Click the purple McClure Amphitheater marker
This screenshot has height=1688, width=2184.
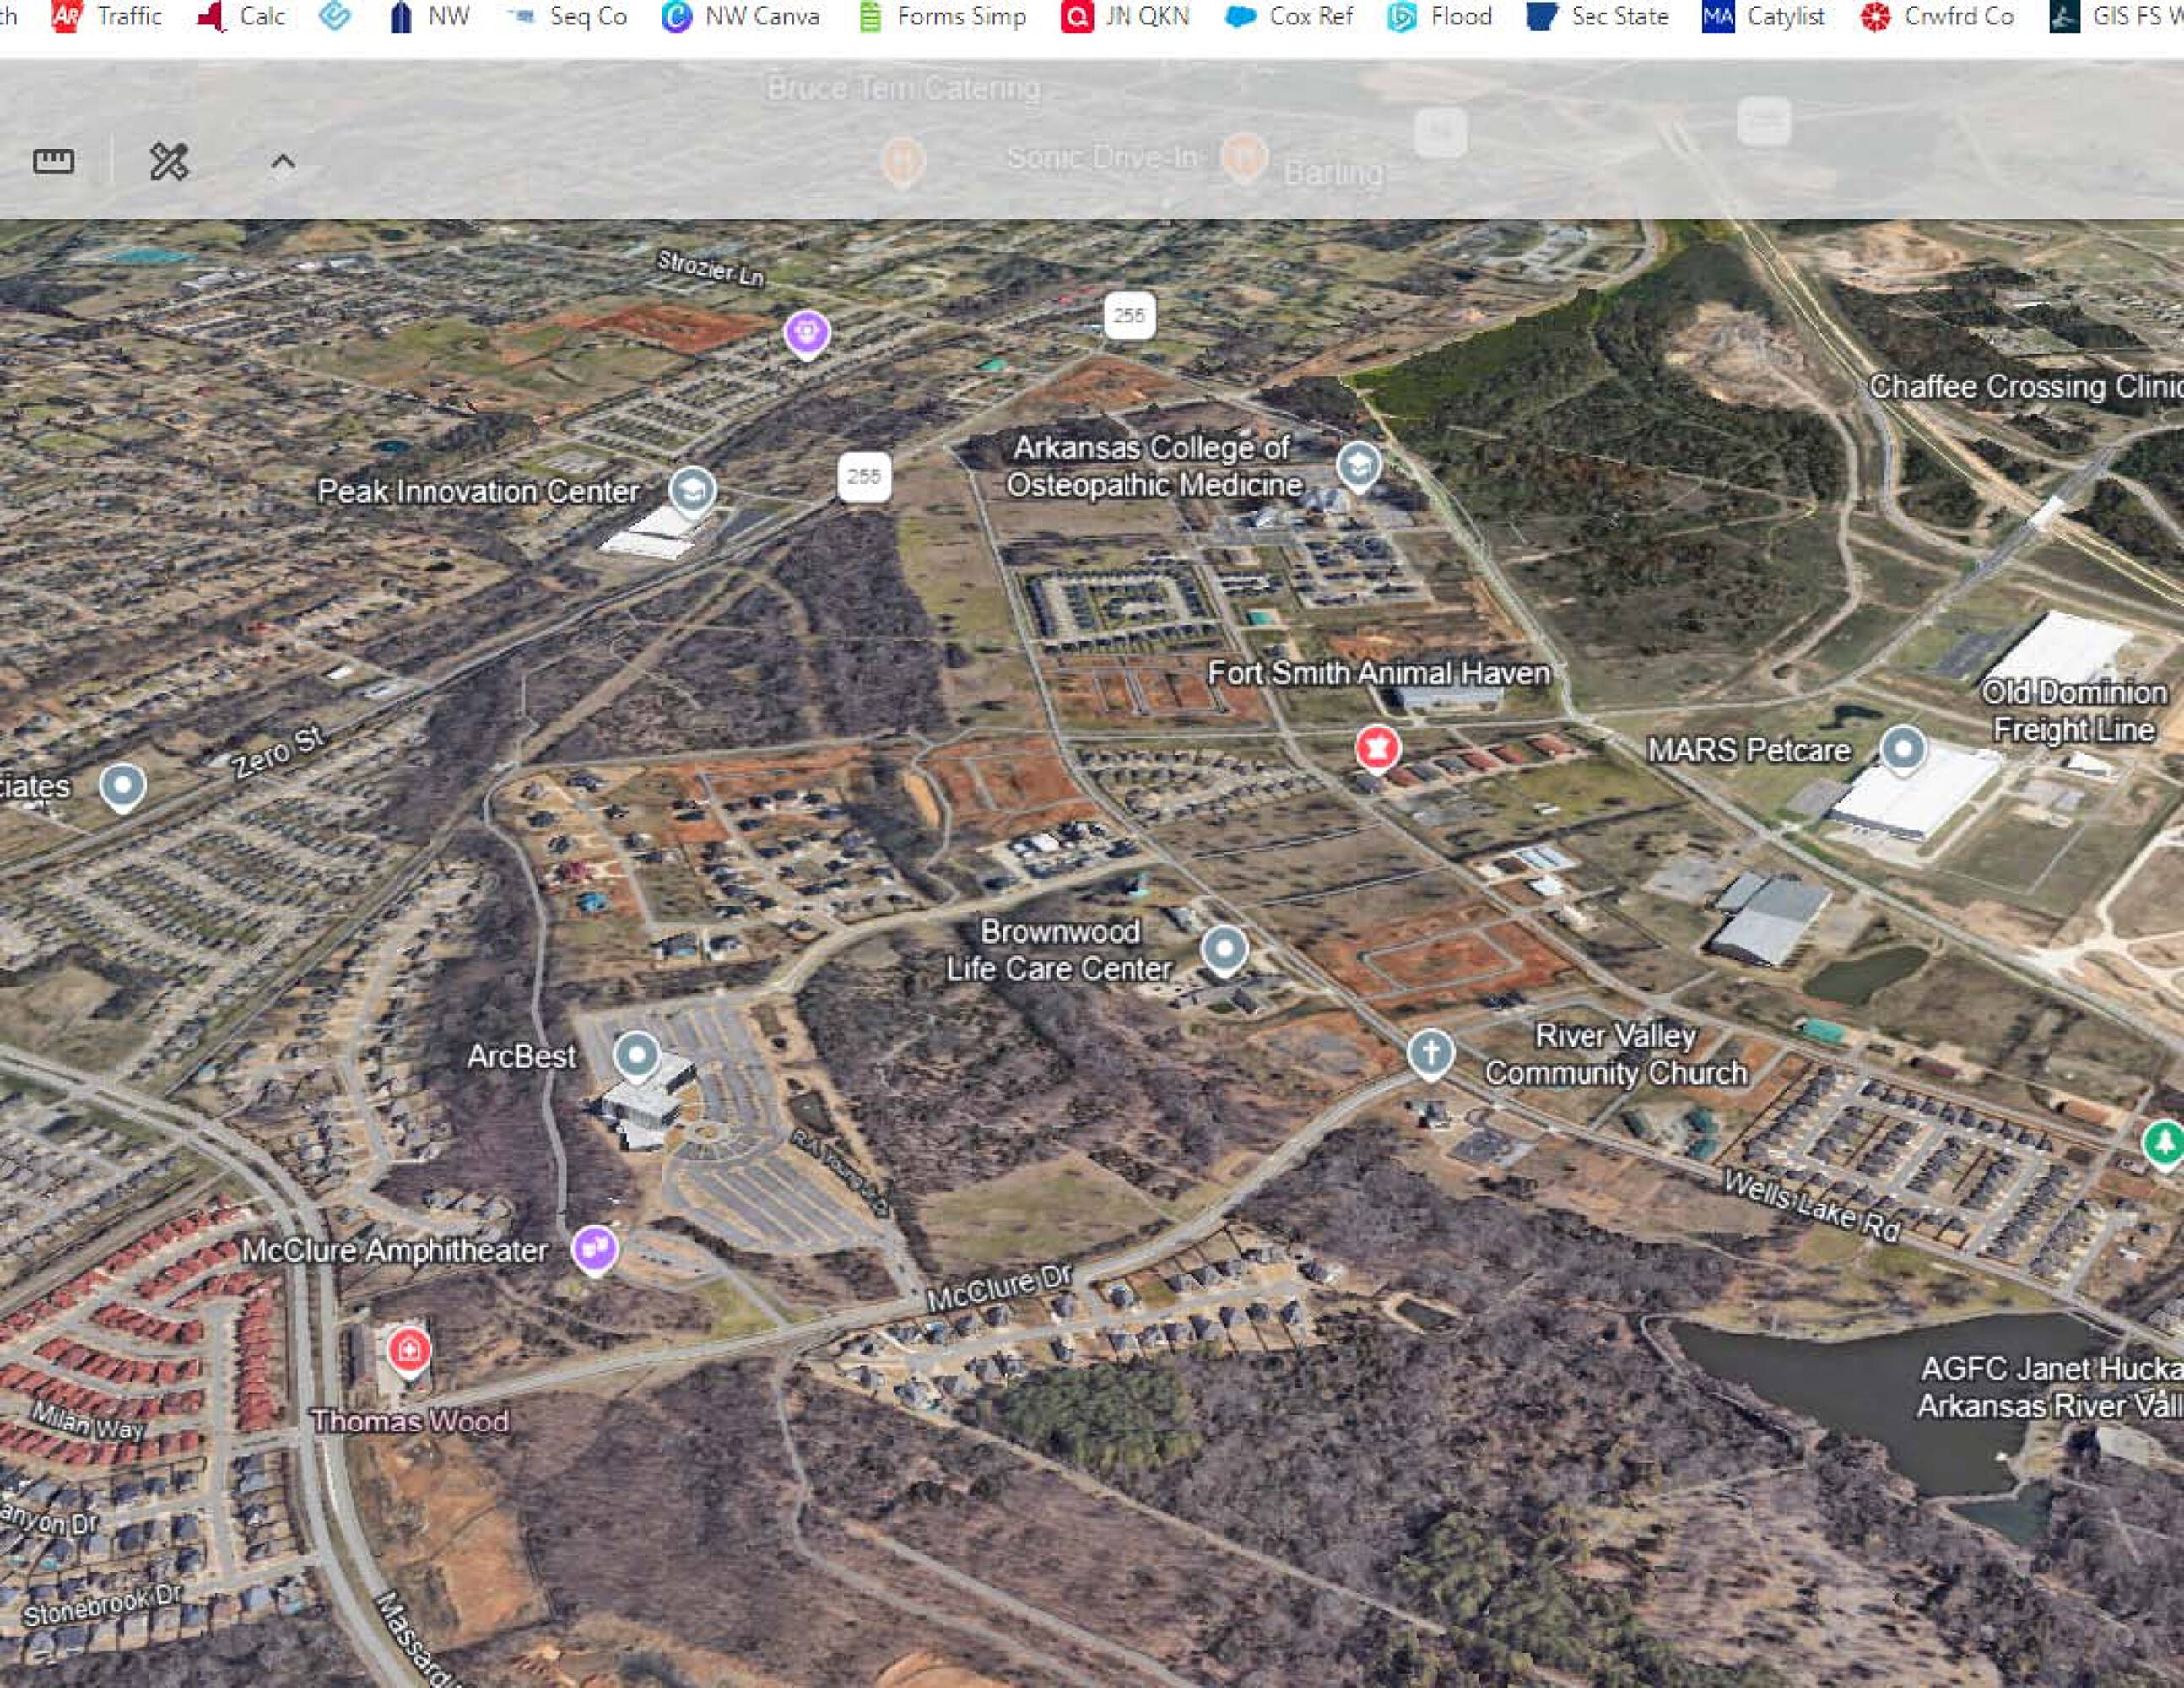(595, 1248)
